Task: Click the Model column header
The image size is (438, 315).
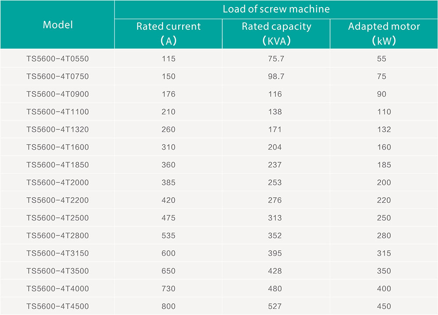Action: tap(57, 24)
